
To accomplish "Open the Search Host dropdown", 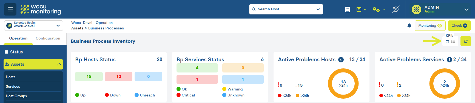I will click(x=318, y=9).
